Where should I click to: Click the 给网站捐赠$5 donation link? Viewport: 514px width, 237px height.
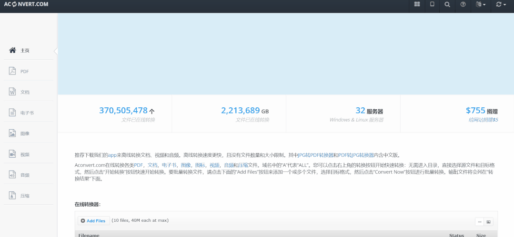(x=483, y=120)
